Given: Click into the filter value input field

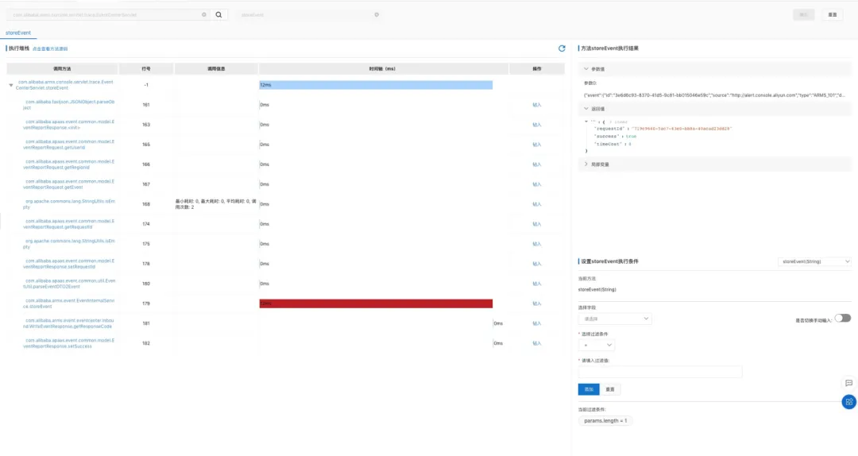Looking at the screenshot, I should coord(660,372).
